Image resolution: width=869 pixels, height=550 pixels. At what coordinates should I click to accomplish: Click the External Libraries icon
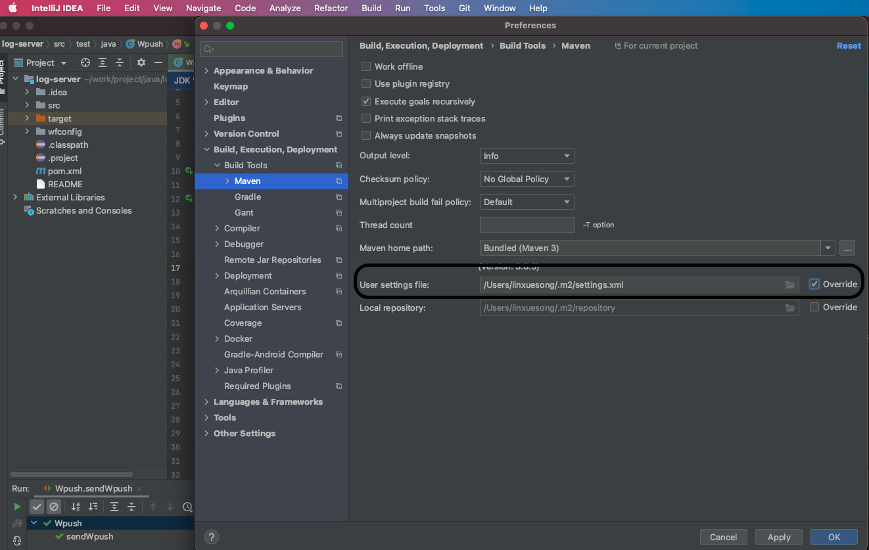pos(29,197)
